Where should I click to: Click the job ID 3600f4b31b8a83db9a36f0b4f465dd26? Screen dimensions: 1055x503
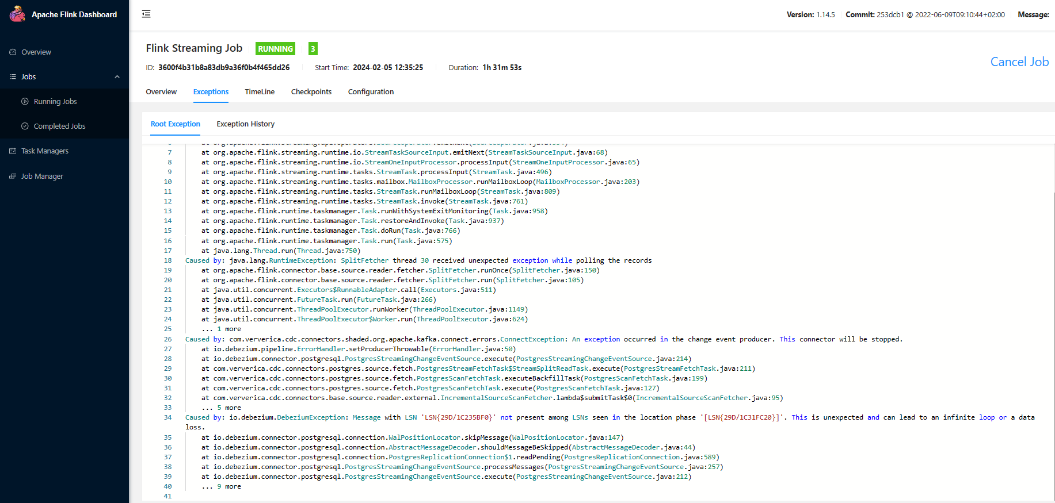(x=224, y=67)
